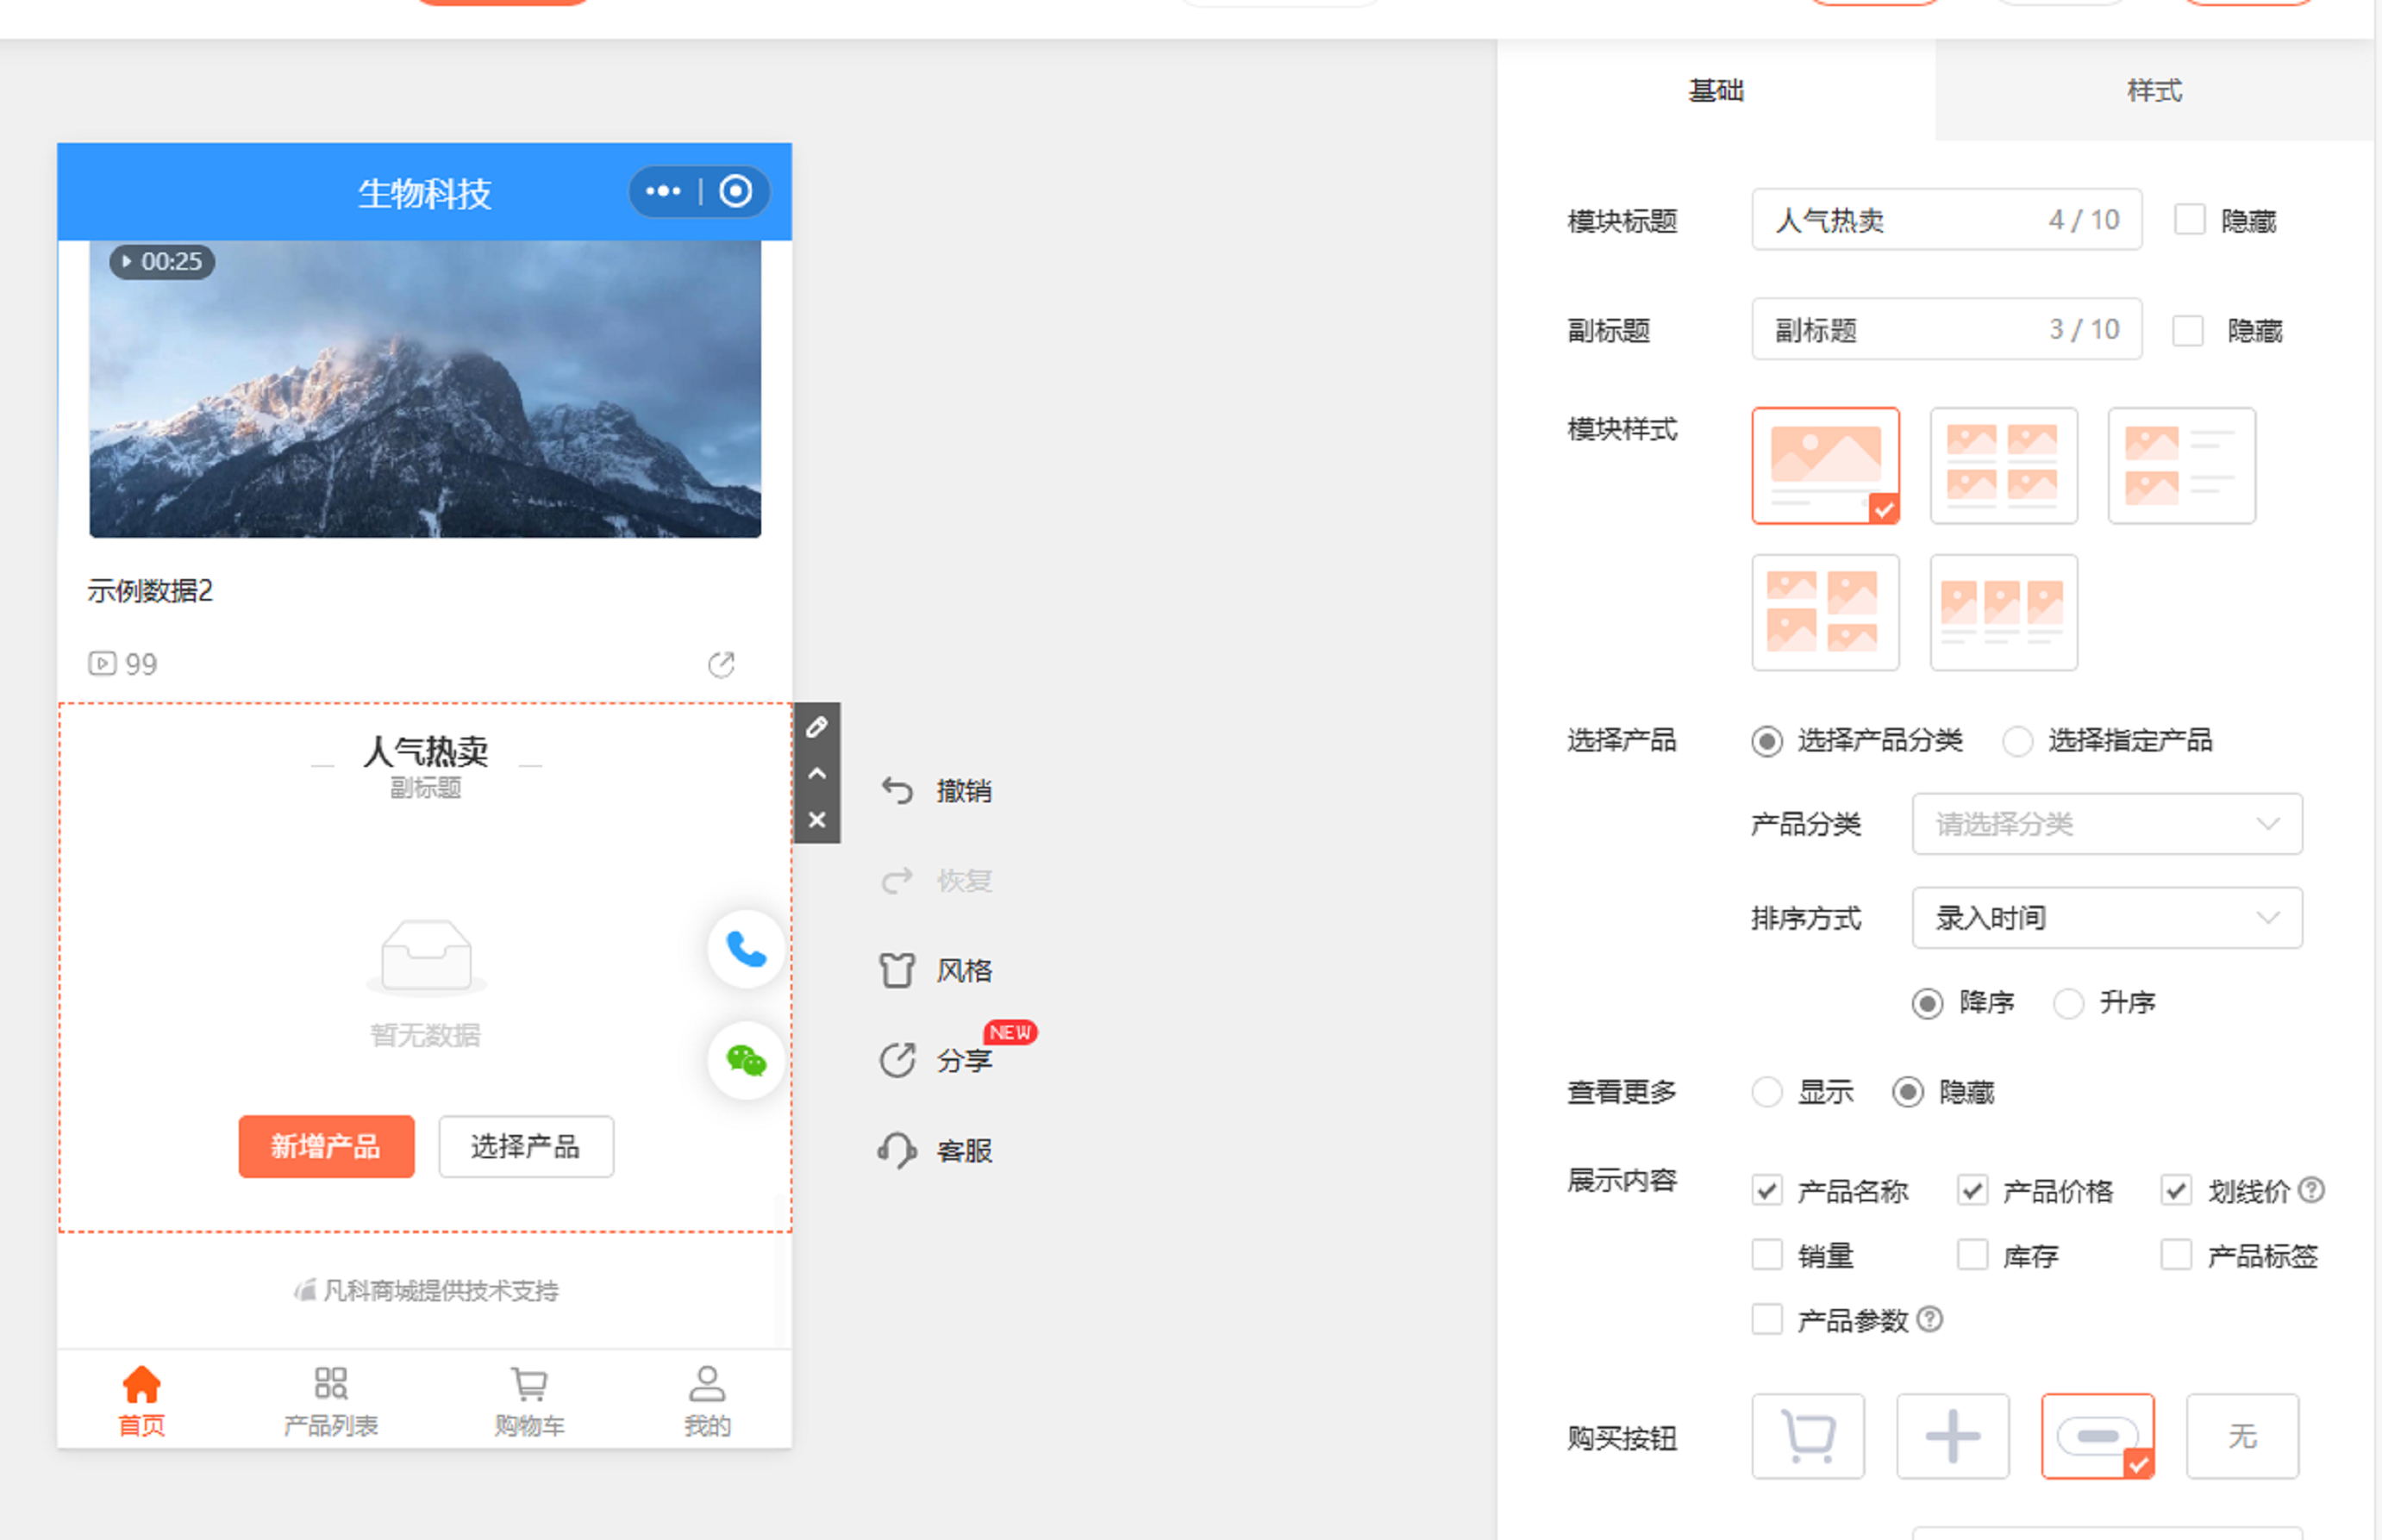Click the 选择产品 button

(x=525, y=1146)
